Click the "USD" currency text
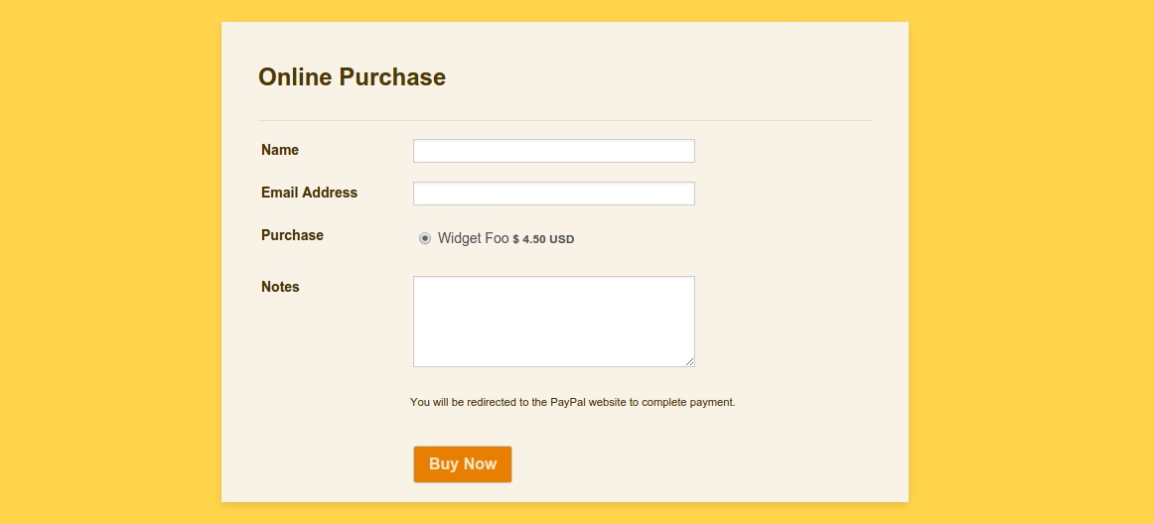 click(x=561, y=239)
